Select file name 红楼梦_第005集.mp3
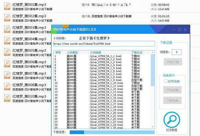The image size is (200, 136). [29, 50]
